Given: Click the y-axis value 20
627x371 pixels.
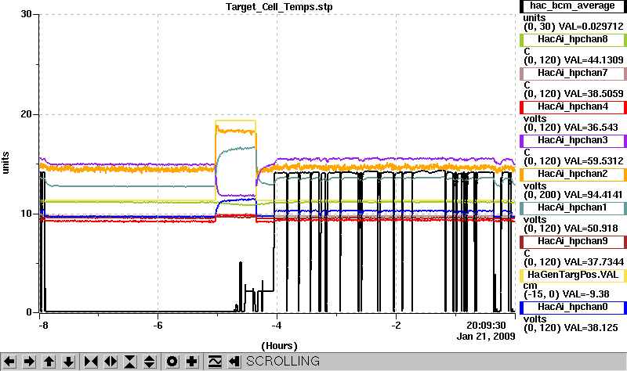Looking at the screenshot, I should (27, 114).
